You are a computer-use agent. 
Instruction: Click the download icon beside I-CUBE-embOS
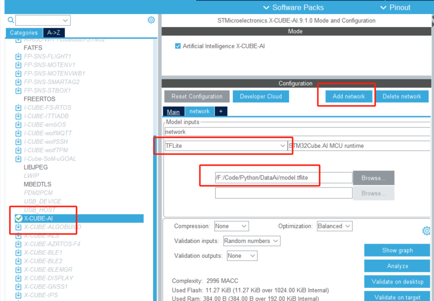click(18, 125)
